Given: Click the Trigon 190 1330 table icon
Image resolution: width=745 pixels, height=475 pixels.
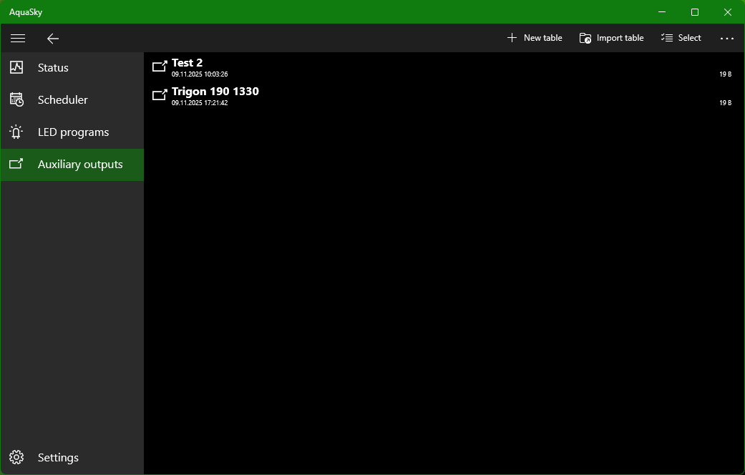Looking at the screenshot, I should coord(160,95).
